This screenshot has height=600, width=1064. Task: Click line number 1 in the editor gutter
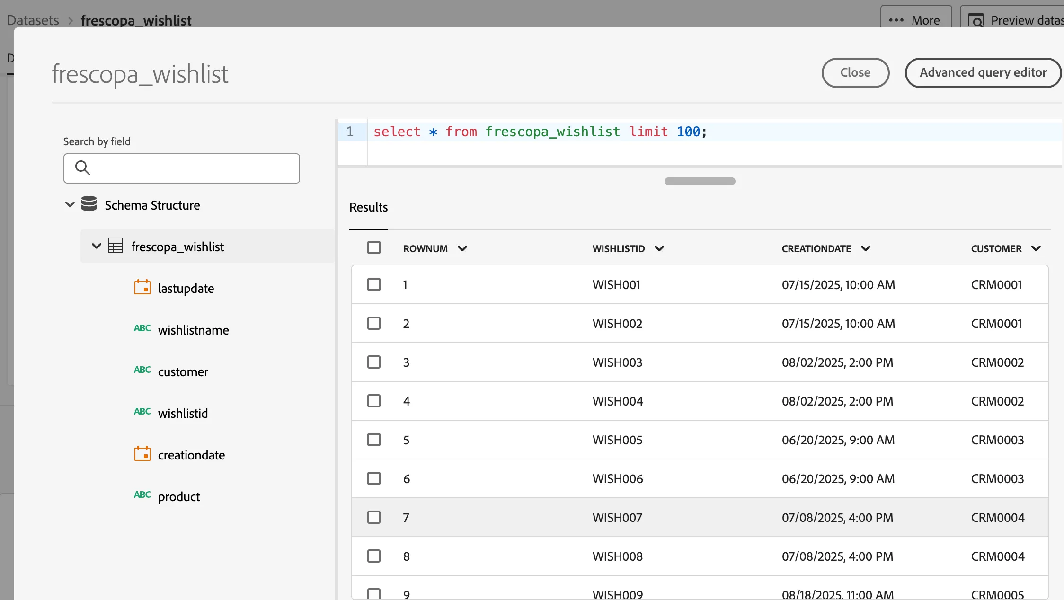tap(350, 132)
